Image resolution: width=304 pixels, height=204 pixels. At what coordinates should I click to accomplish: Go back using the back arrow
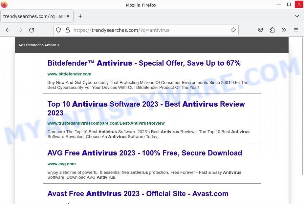8,30
